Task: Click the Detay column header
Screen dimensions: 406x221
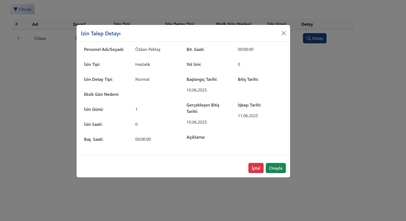Action: [x=307, y=24]
